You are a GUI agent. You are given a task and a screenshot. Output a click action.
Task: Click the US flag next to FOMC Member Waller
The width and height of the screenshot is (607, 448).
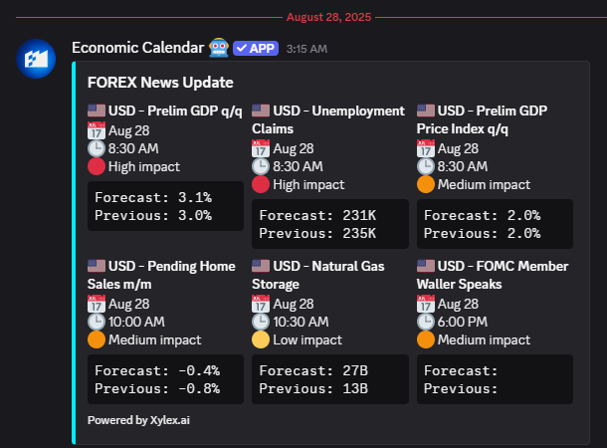(426, 266)
